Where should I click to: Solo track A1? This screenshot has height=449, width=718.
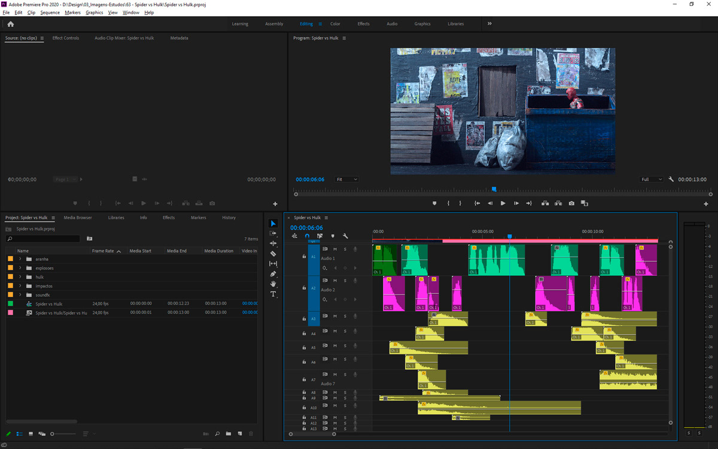point(345,249)
